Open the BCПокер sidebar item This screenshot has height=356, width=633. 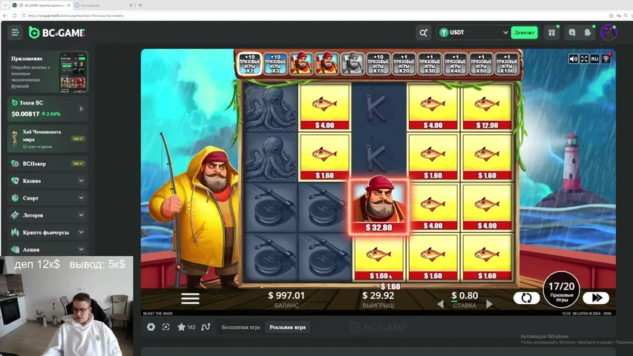[x=47, y=163]
